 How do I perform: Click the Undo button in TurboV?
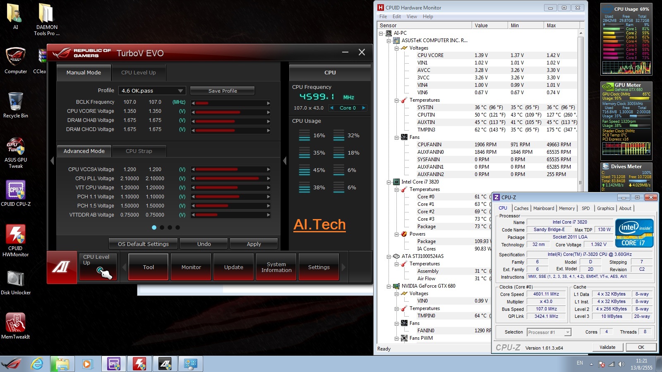click(x=204, y=244)
